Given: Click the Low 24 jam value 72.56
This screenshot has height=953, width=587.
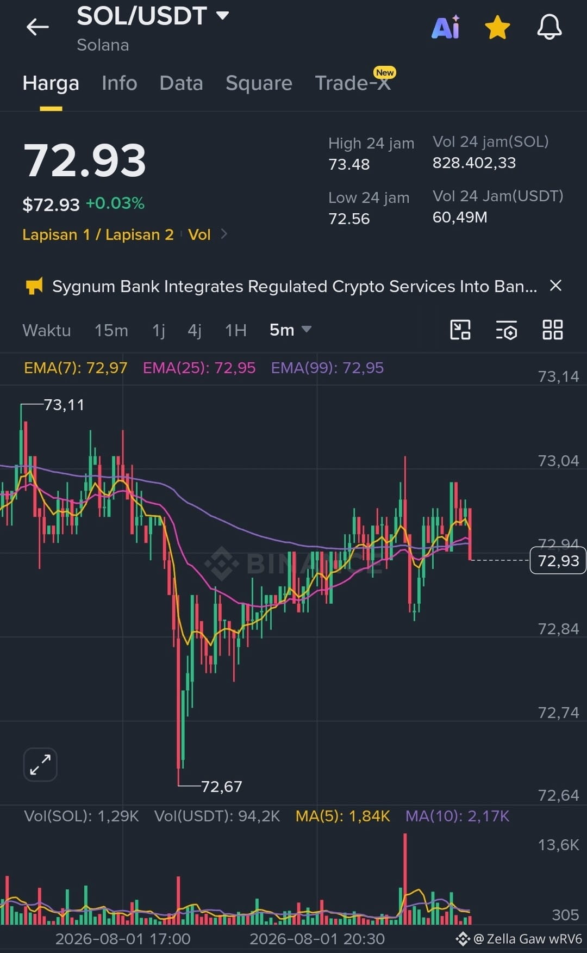Looking at the screenshot, I should point(349,219).
